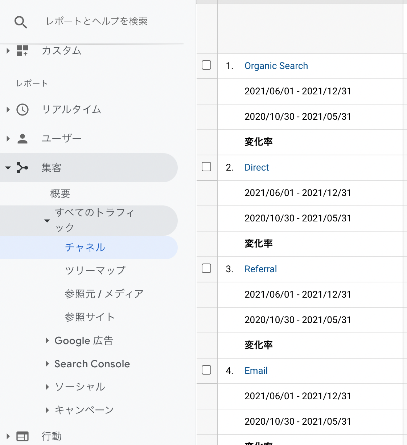Click the magnifying glass search icon
The width and height of the screenshot is (407, 445).
(x=21, y=22)
